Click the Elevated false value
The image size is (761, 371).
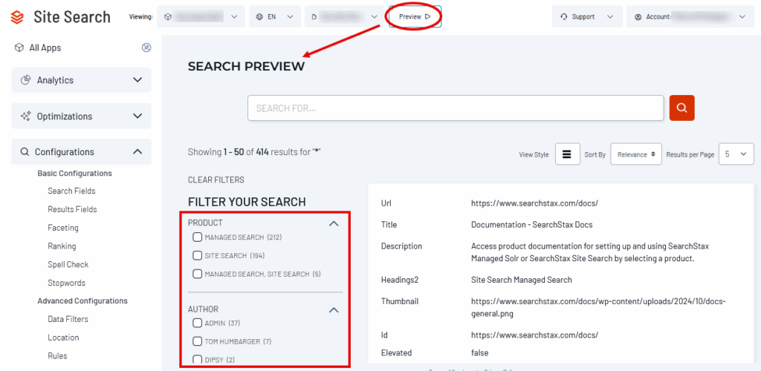tap(479, 352)
